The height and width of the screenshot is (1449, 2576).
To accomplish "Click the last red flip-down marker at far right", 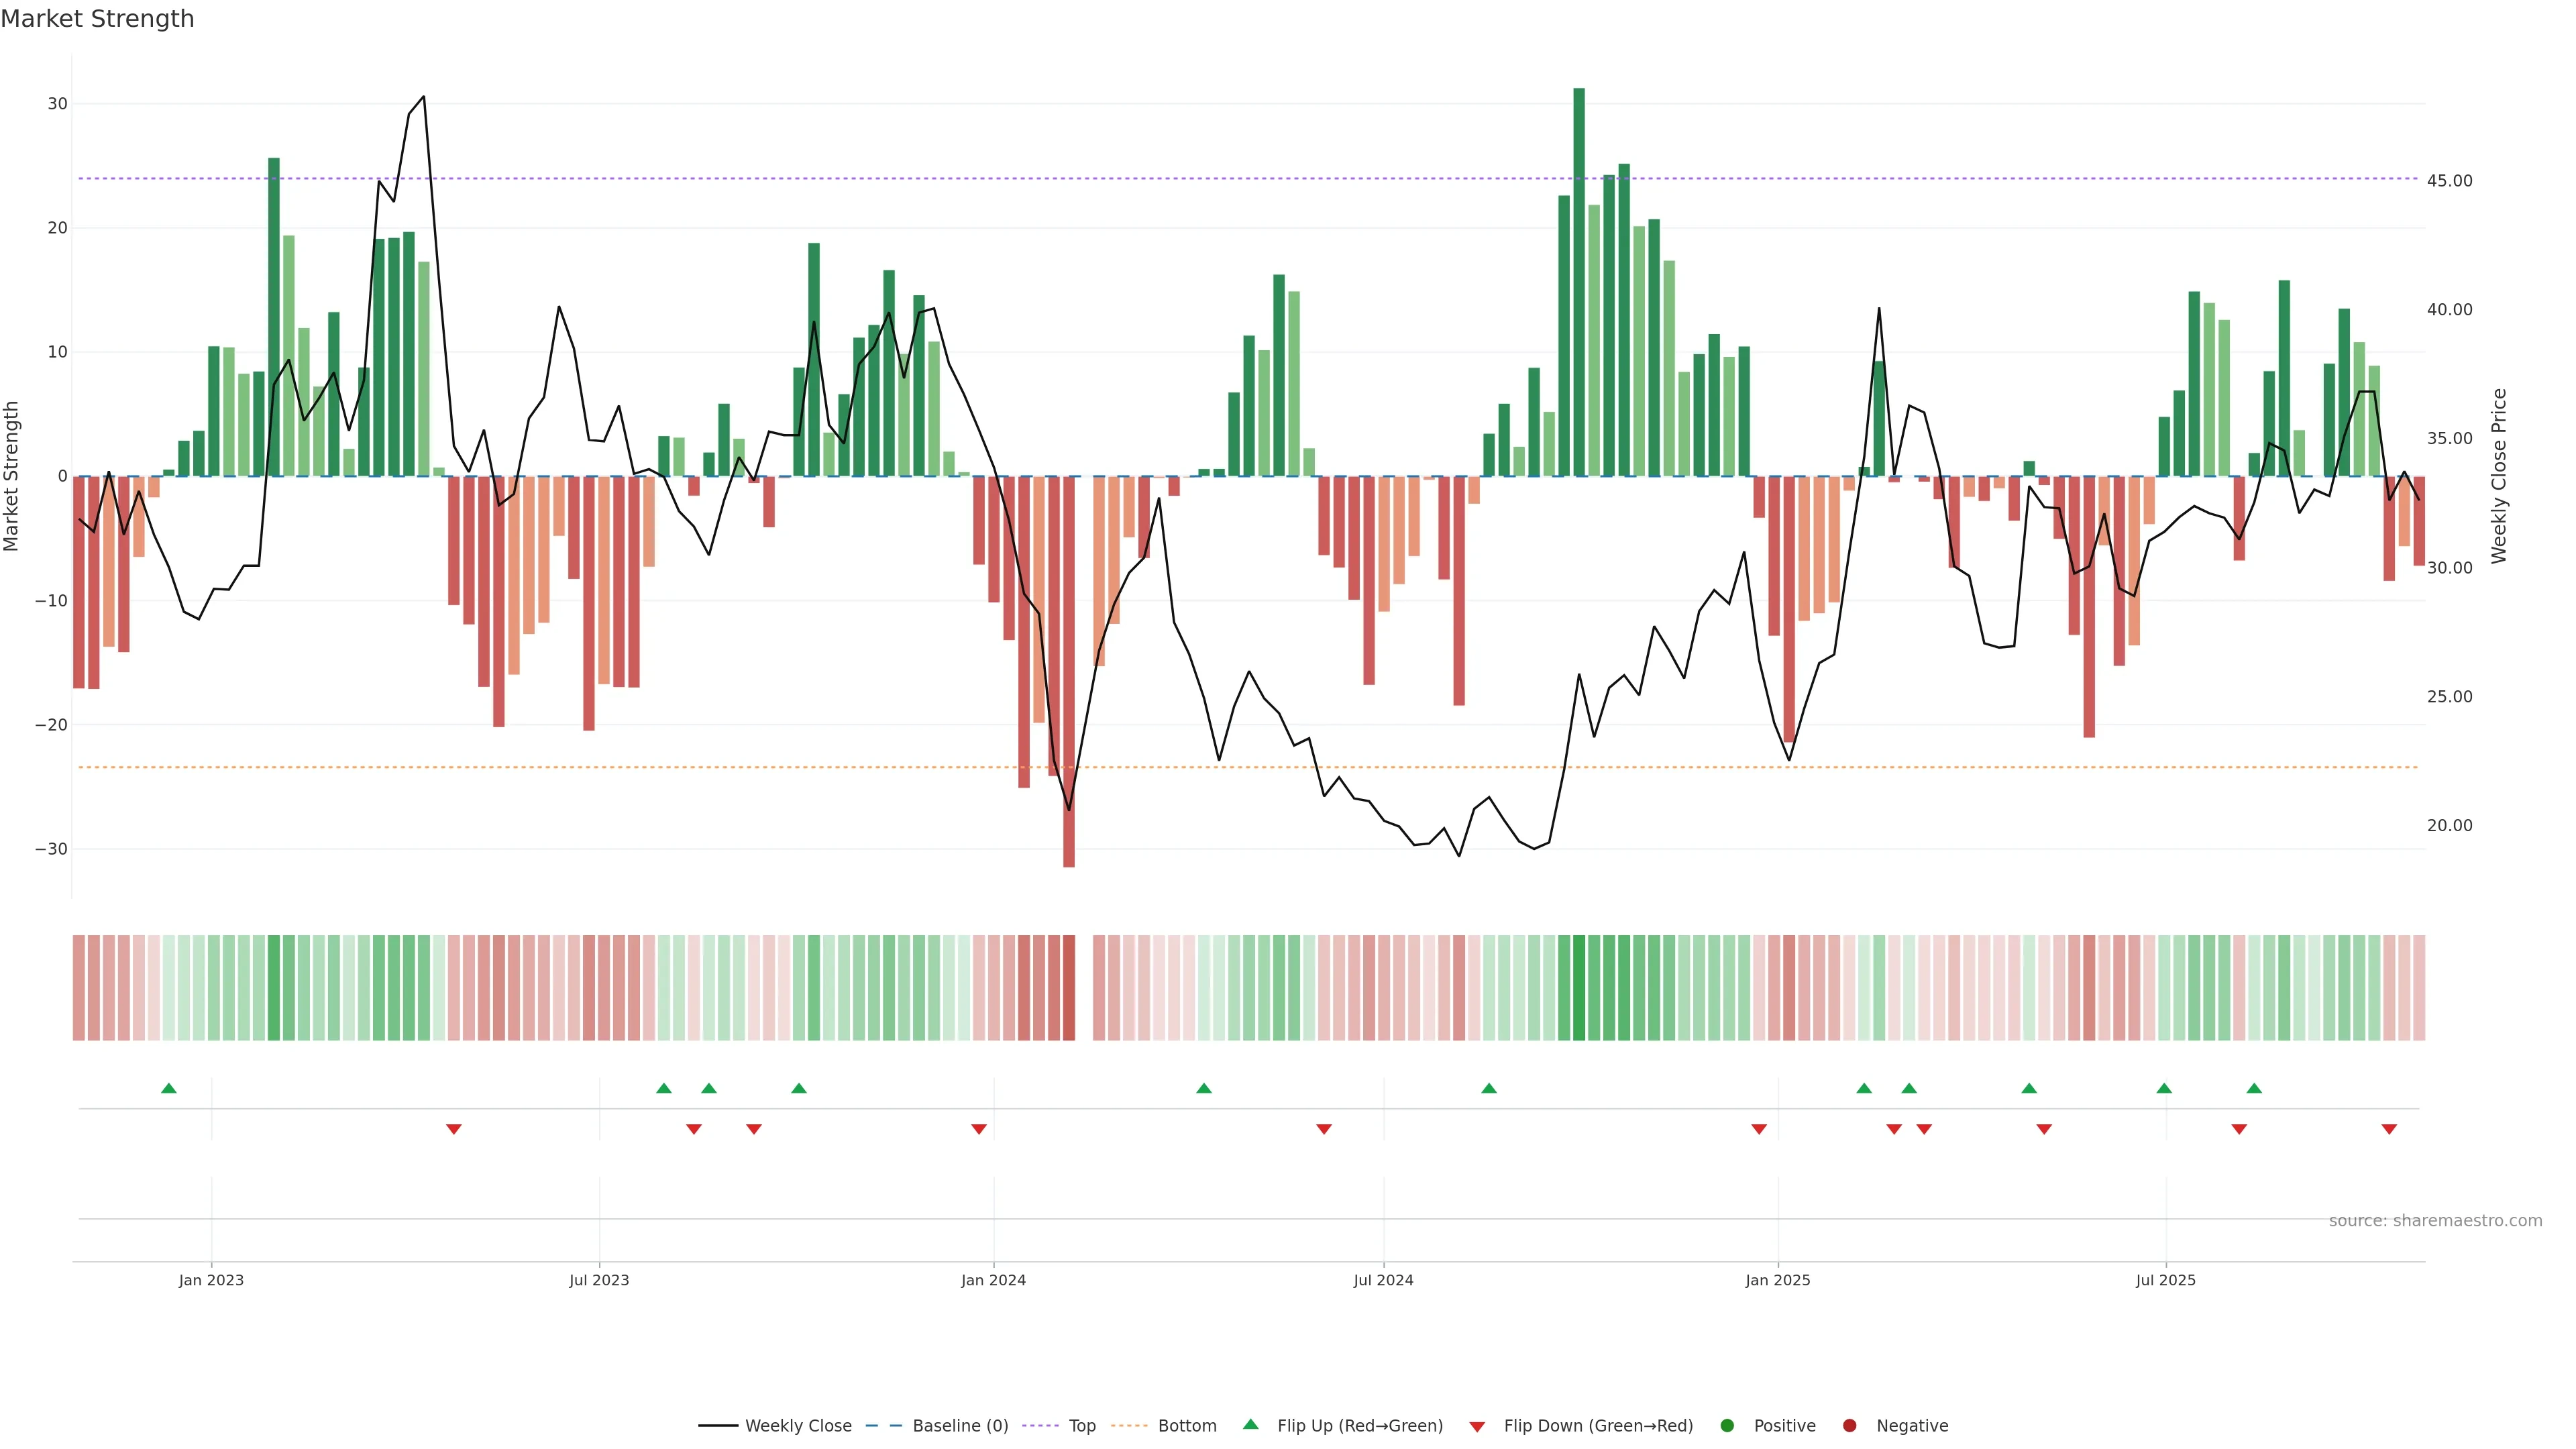I will click(x=2389, y=1129).
